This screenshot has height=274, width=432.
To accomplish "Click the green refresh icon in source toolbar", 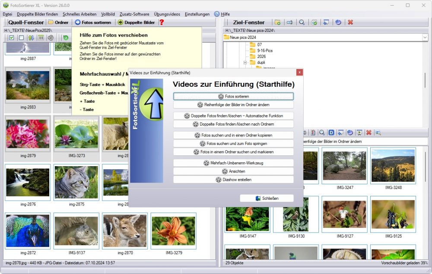I will click(x=66, y=38).
